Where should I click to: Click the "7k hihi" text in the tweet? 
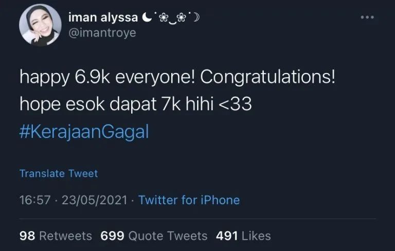[x=186, y=105]
